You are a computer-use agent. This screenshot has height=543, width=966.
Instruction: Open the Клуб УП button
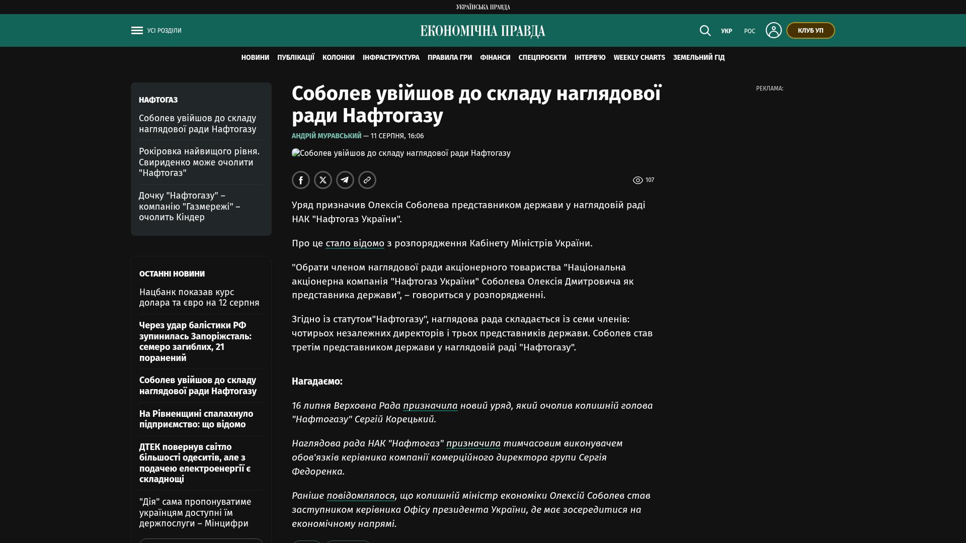[x=811, y=31]
